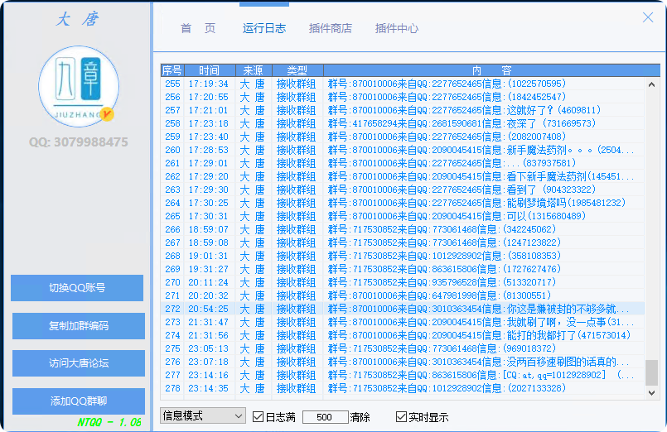
Task: Click the 清除 log link
Action: point(360,416)
